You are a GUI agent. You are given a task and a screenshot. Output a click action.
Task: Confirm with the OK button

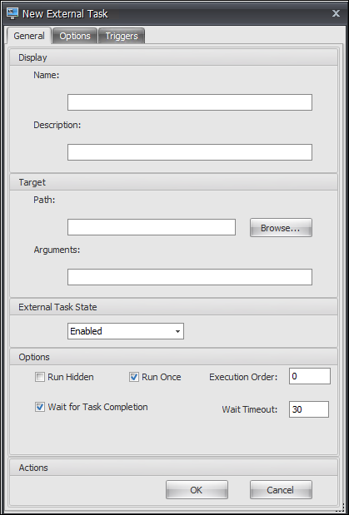click(197, 490)
